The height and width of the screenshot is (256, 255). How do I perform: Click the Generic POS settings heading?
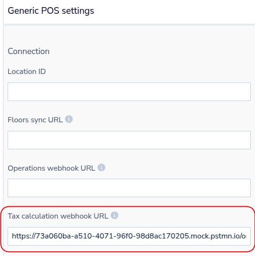51,11
